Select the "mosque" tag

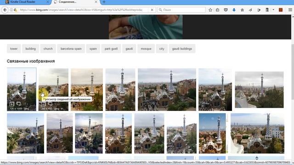[x=146, y=49]
